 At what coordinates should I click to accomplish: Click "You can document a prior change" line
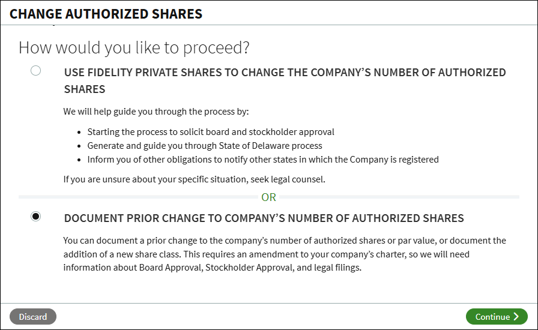pos(285,241)
